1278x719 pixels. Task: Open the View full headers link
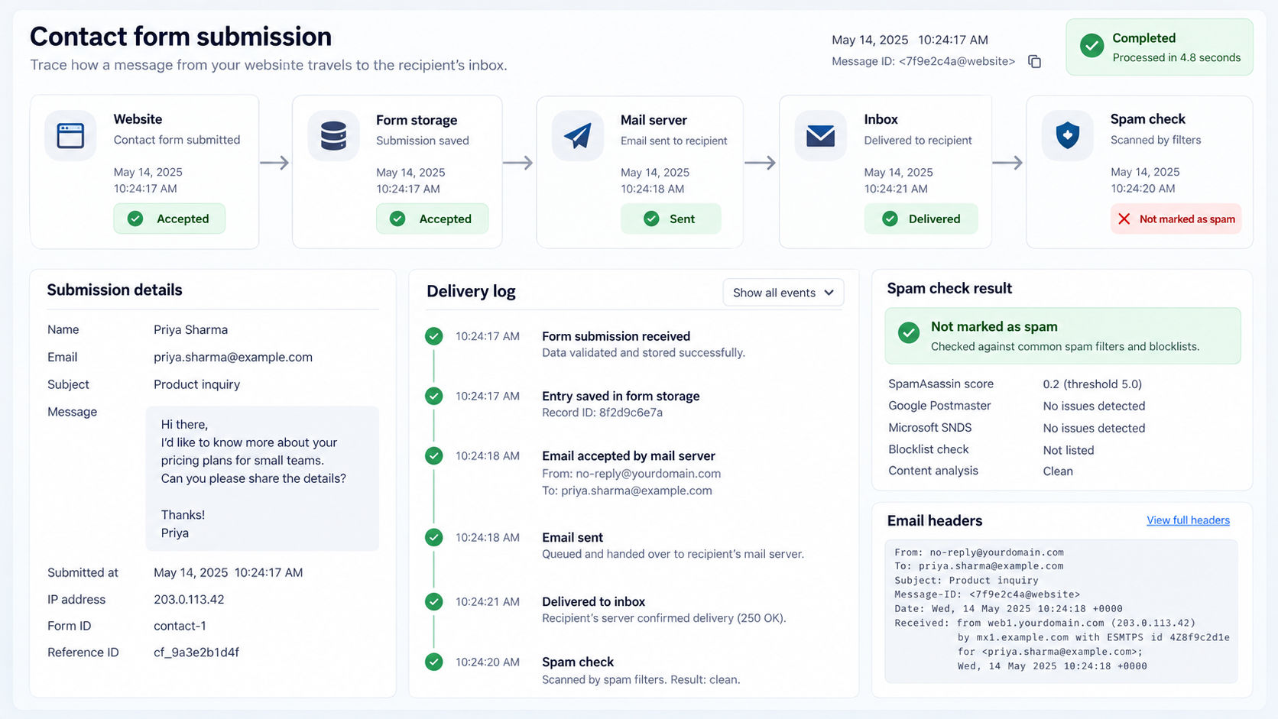click(1188, 520)
